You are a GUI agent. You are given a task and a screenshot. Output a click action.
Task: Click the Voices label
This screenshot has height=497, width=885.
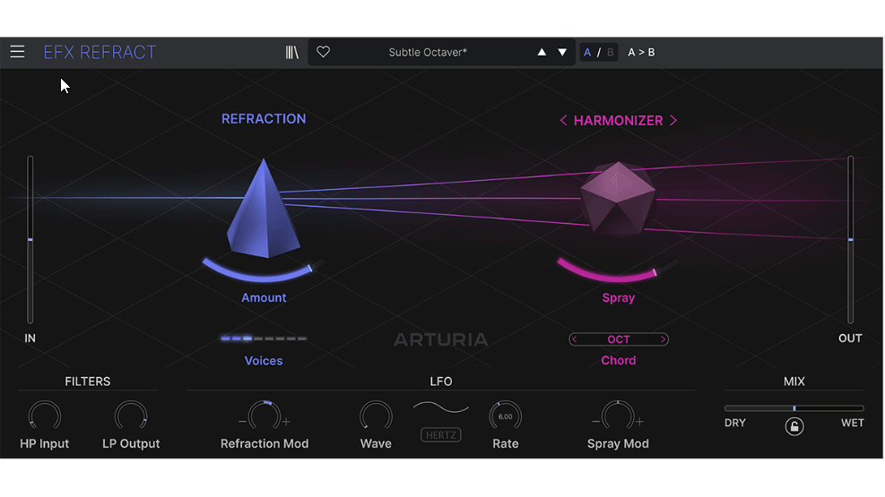coord(264,361)
